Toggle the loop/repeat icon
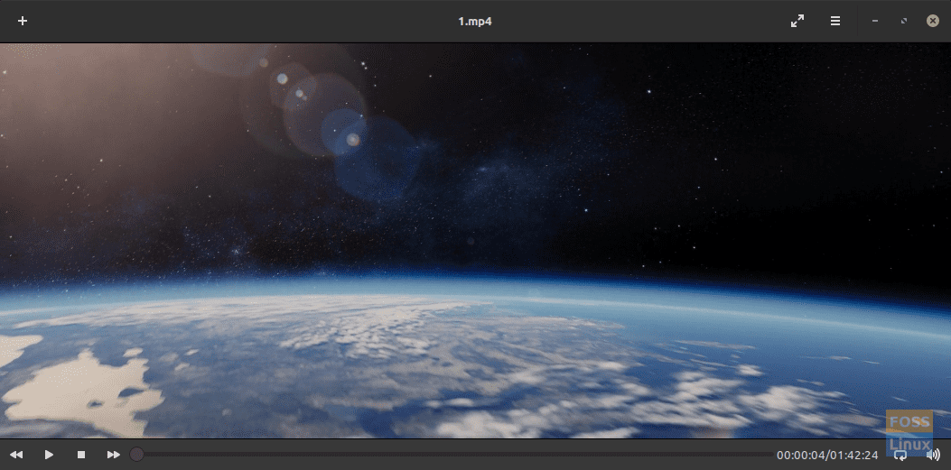 click(x=900, y=455)
